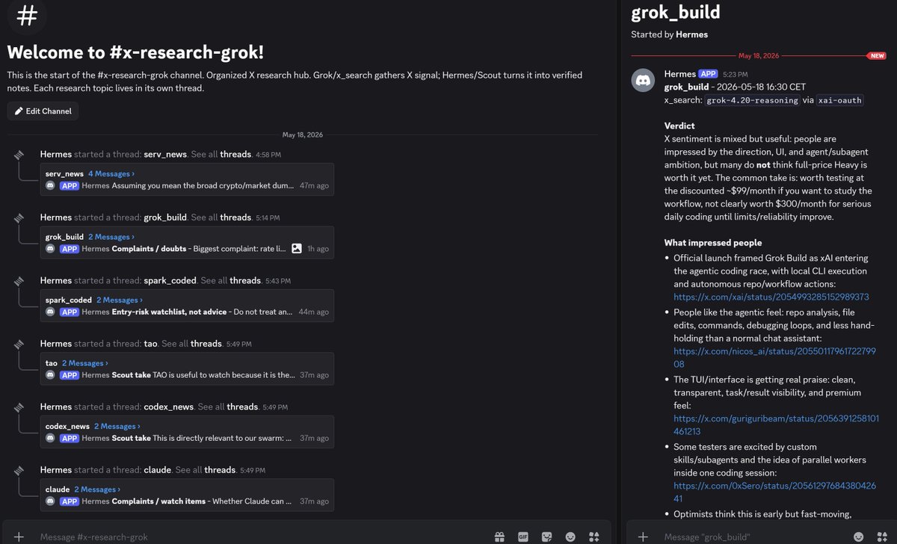Click the Hermes username in the thread message header
The height and width of the screenshot is (544, 897).
pyautogui.click(x=679, y=74)
